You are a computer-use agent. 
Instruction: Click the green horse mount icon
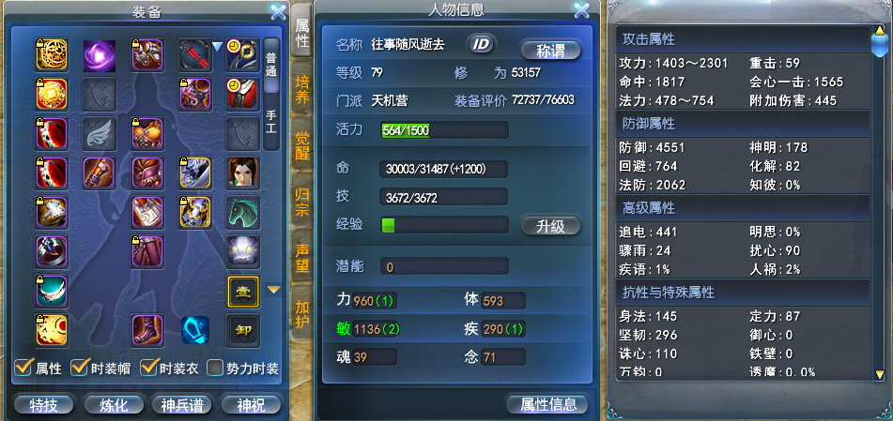tap(243, 212)
